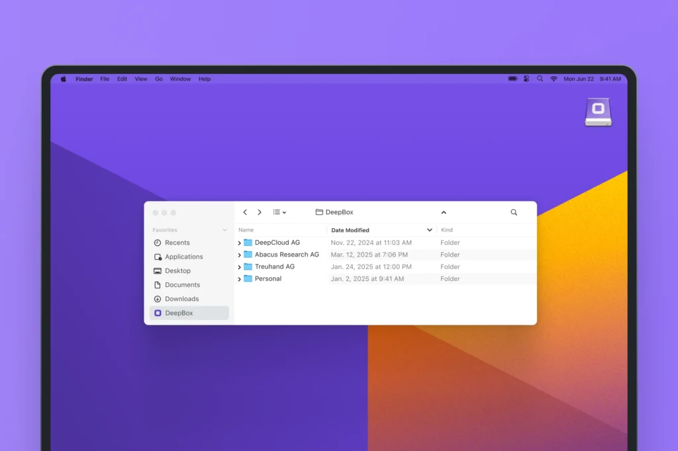Collapse the Favorites sidebar section
The image size is (678, 451).
[x=224, y=230]
